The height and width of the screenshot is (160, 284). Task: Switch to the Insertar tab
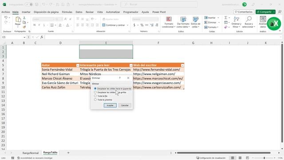(x=26, y=12)
